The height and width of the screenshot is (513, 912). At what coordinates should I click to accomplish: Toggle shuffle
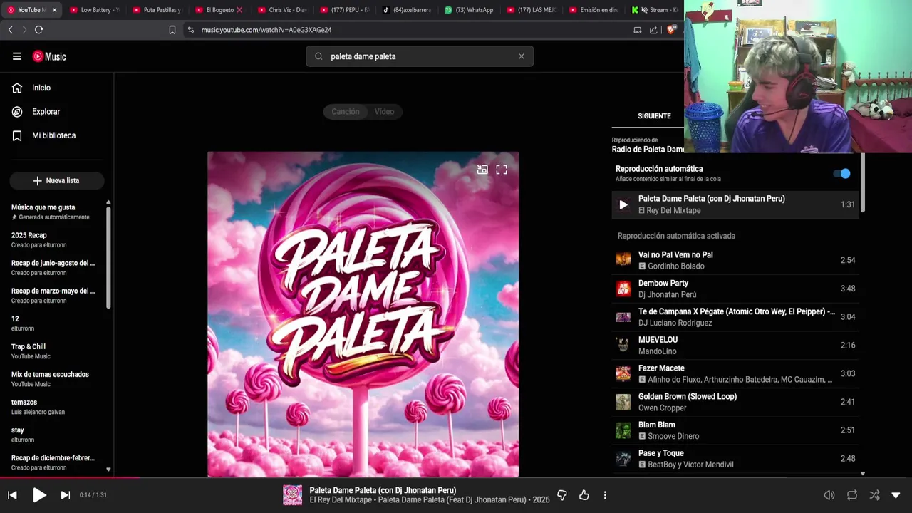tap(874, 495)
